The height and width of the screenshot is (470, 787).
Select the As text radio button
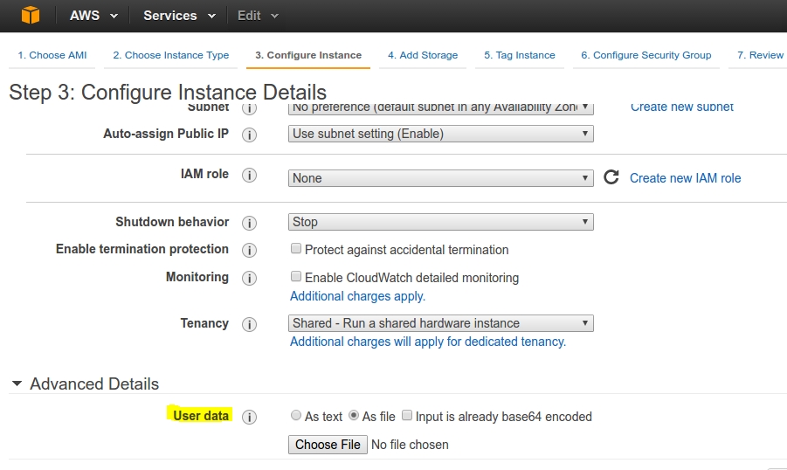(296, 417)
